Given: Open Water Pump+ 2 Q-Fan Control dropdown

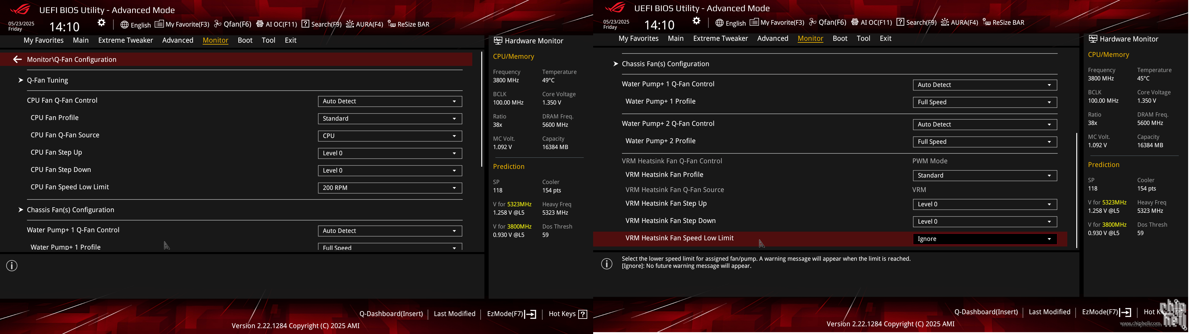Looking at the screenshot, I should (985, 125).
